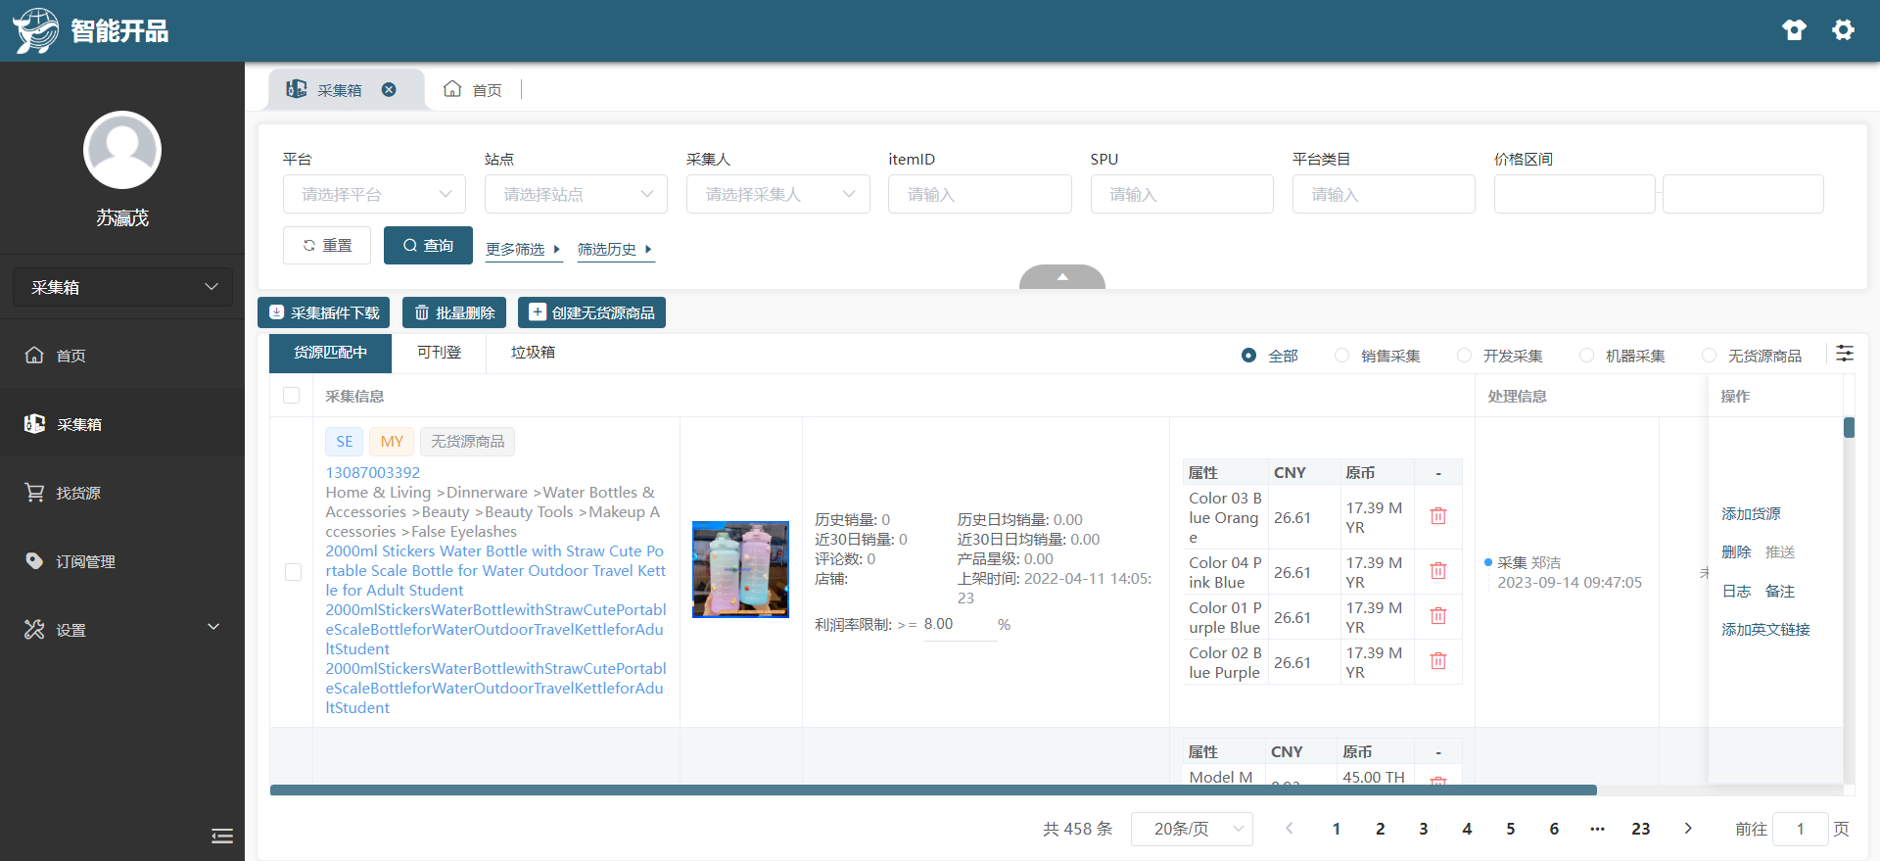This screenshot has width=1880, height=861.
Task: Switch to 可刊登 tab
Action: tap(439, 353)
